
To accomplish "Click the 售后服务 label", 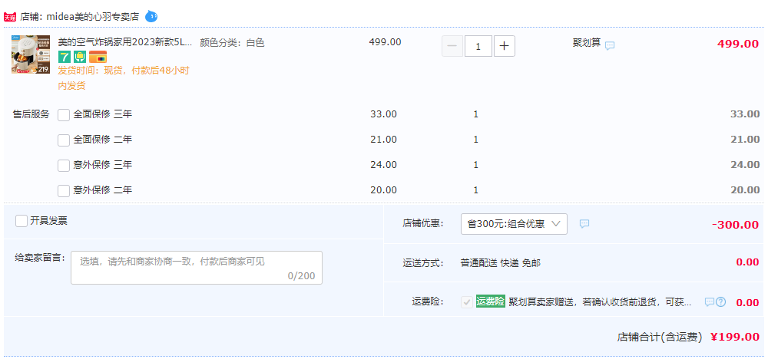I will point(31,114).
